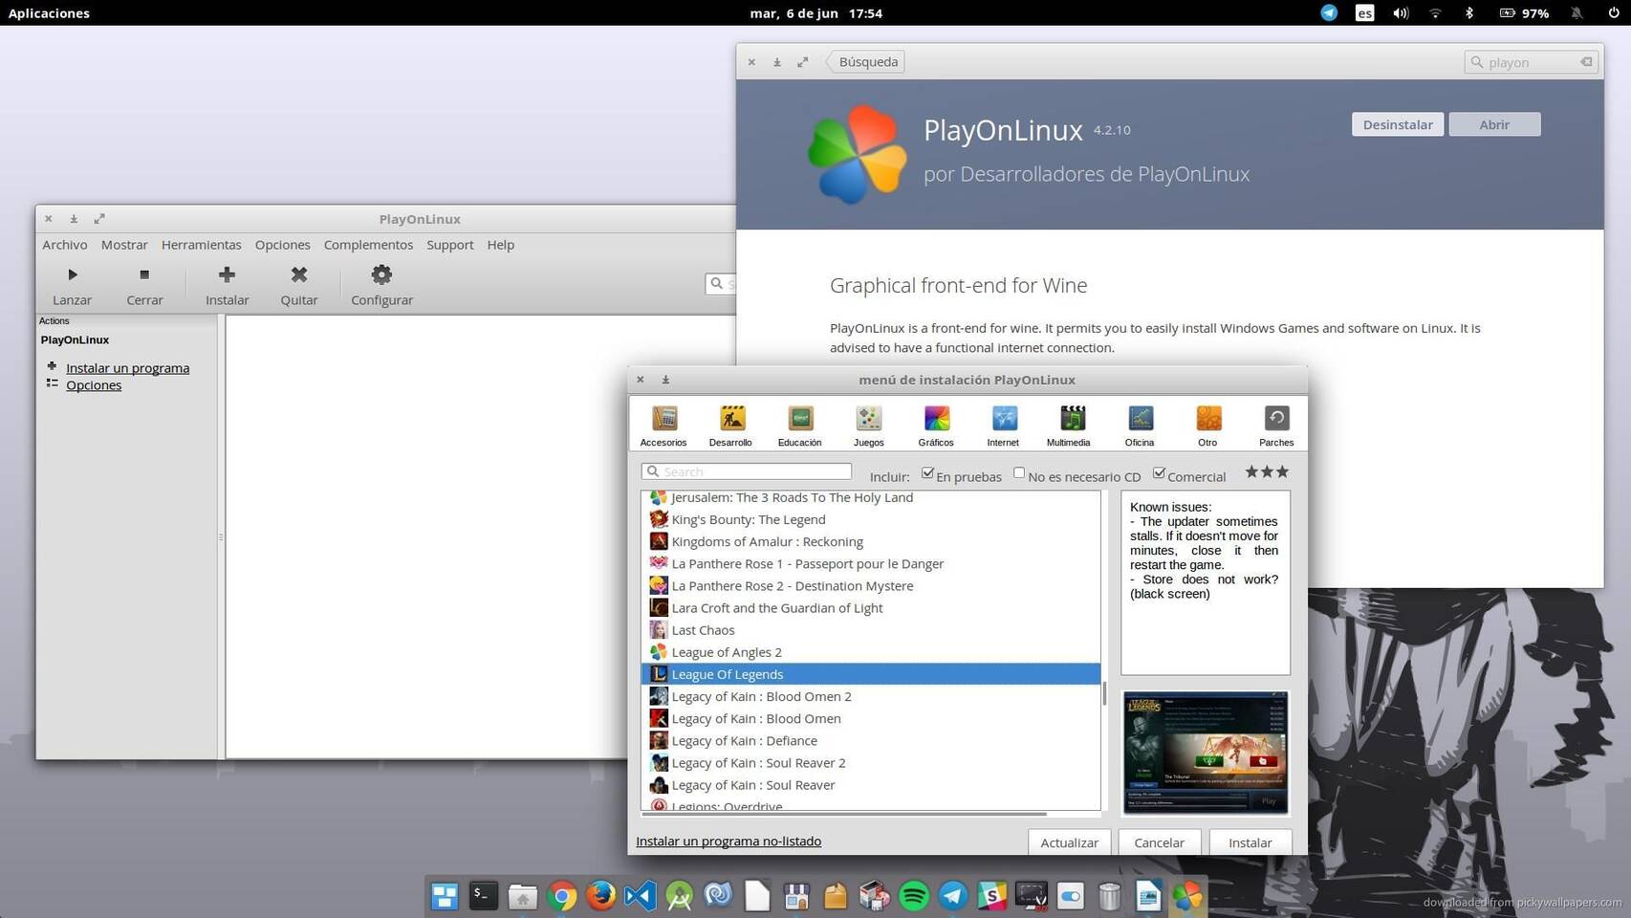Viewport: 1631px width, 918px height.
Task: Open the Opciones menu
Action: tap(282, 245)
